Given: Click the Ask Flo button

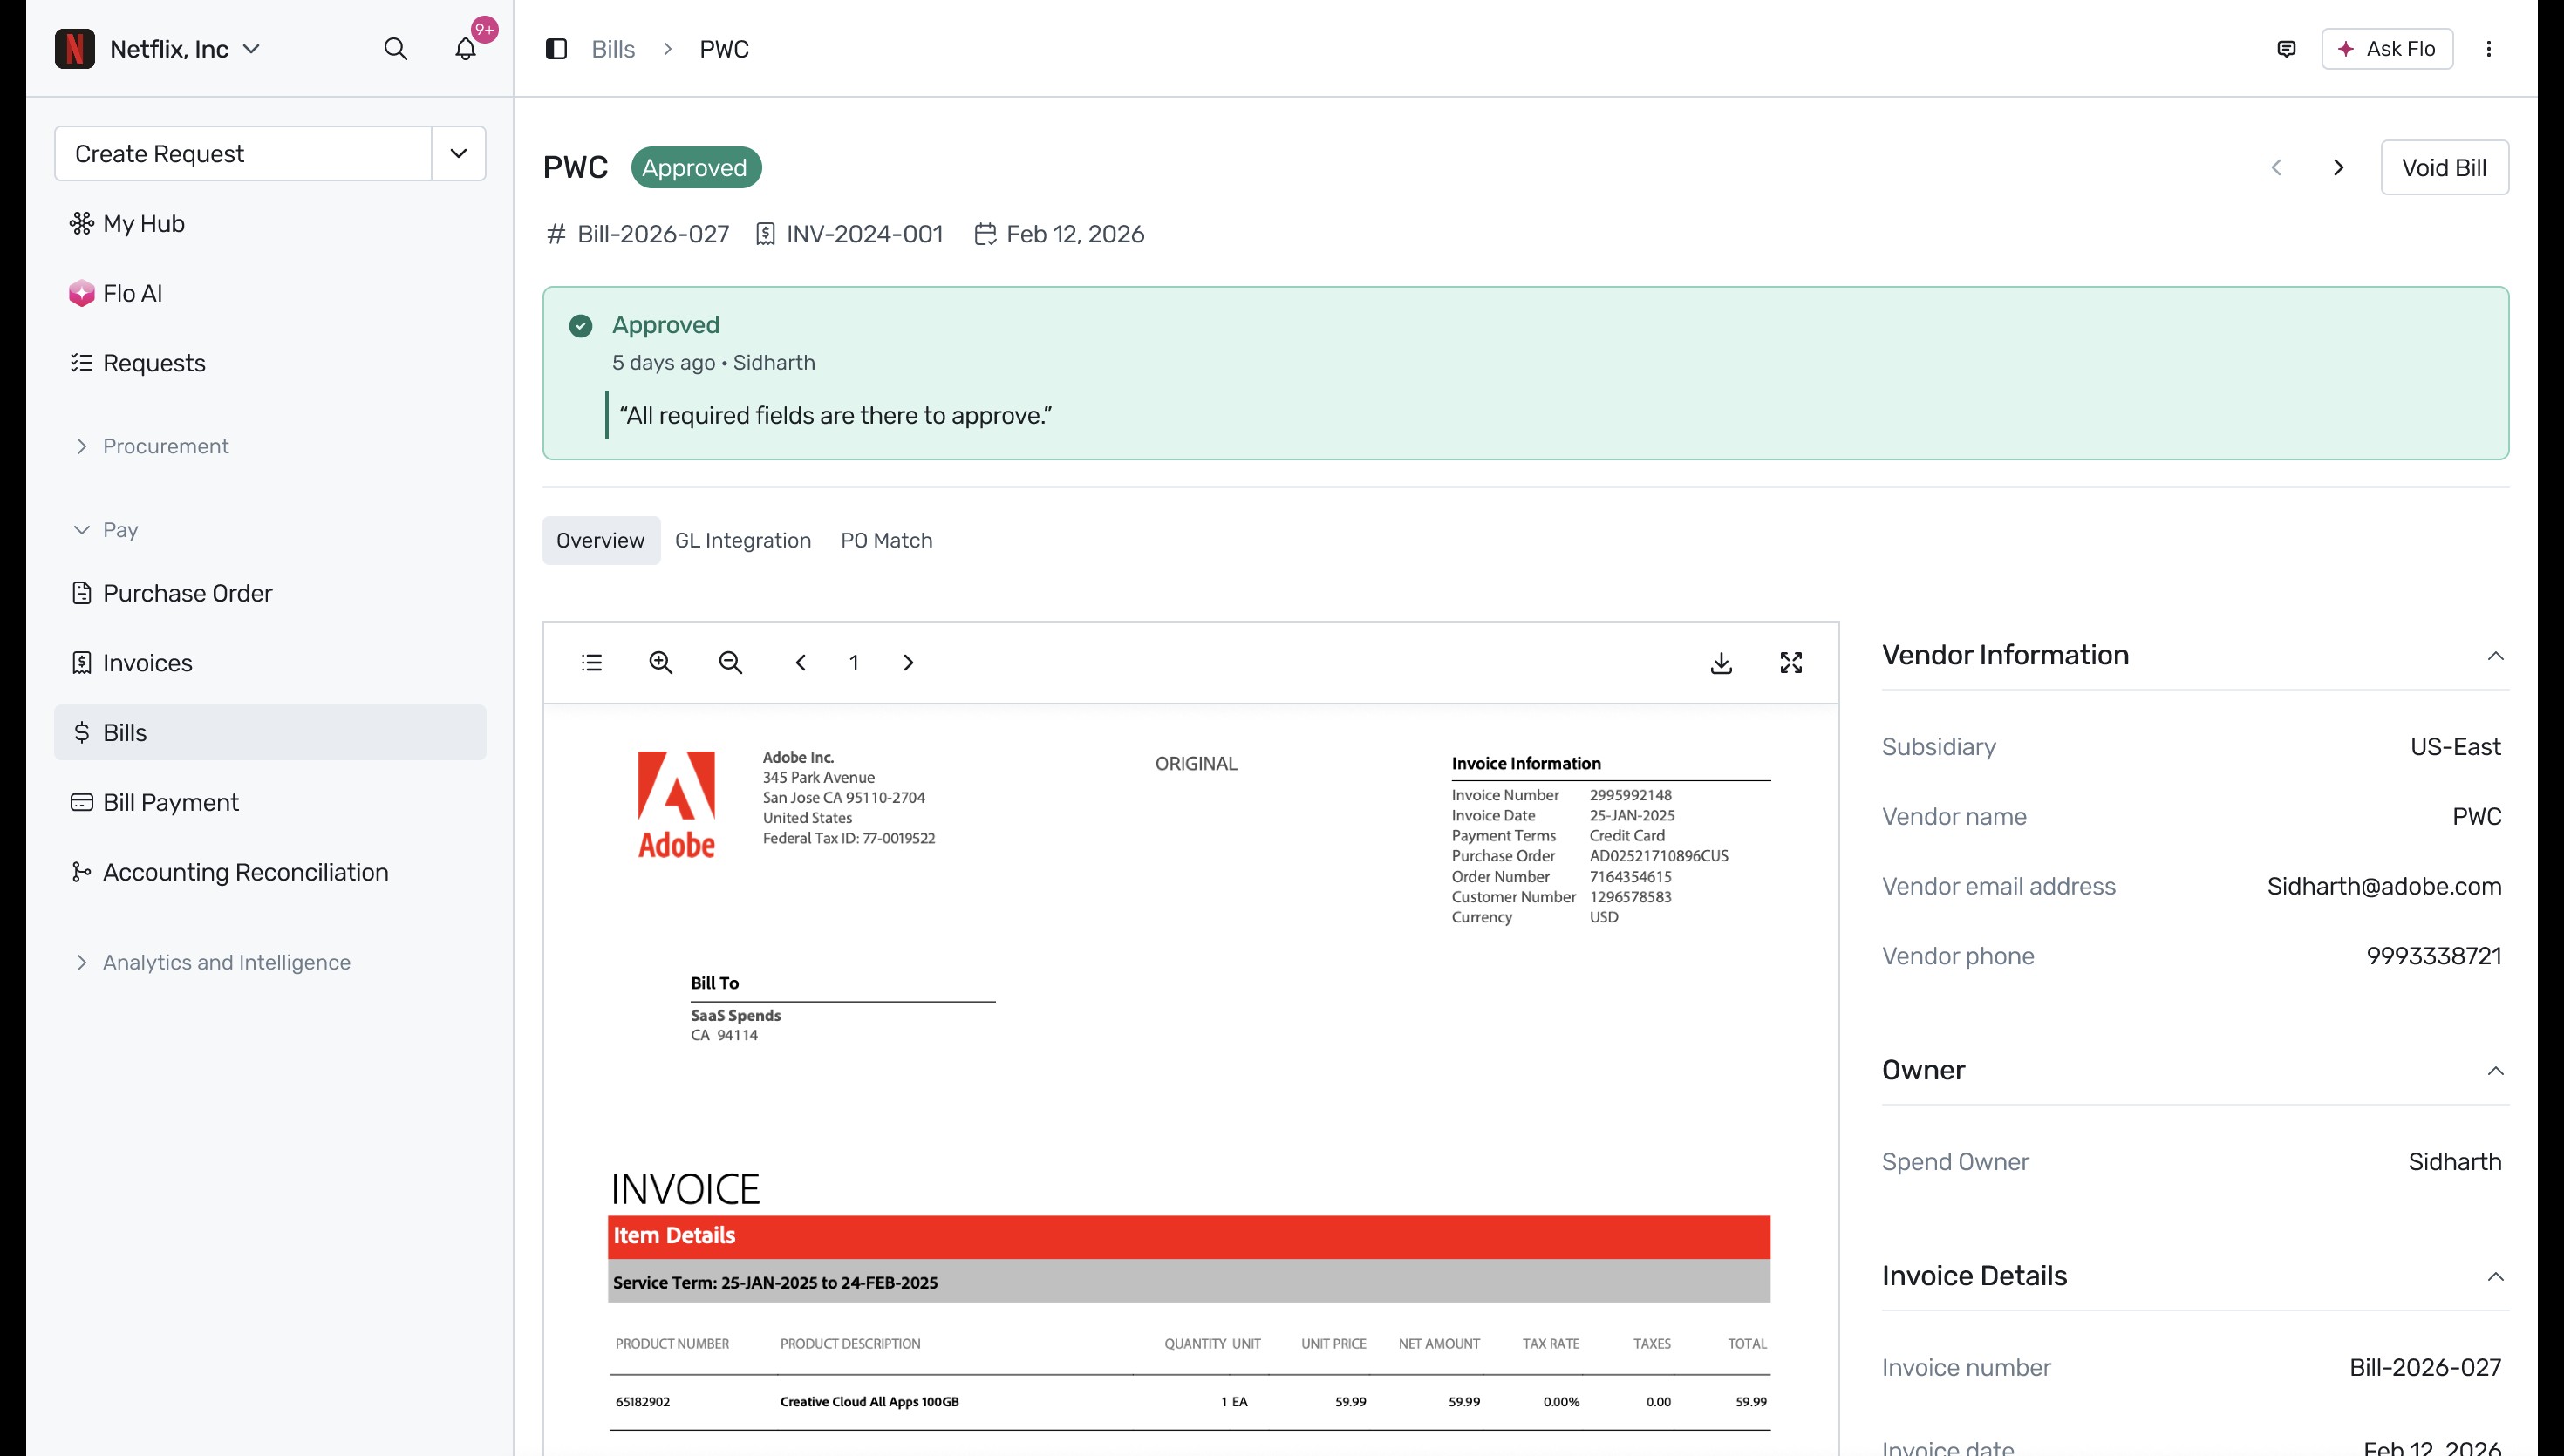Looking at the screenshot, I should point(2387,49).
